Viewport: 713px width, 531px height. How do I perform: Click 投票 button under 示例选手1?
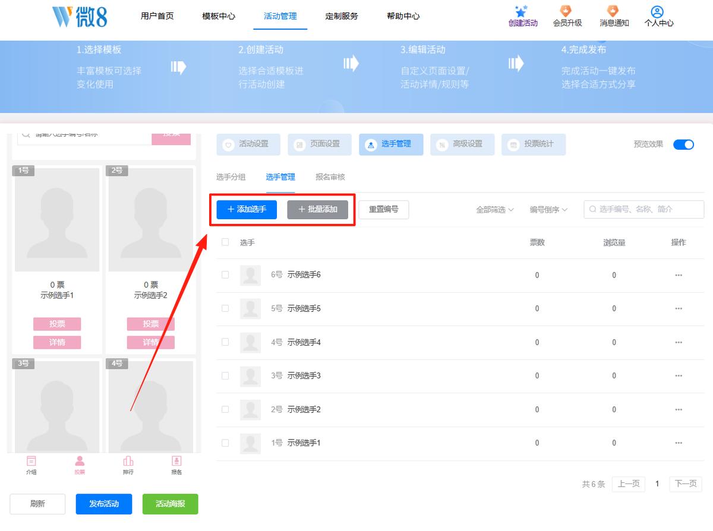[x=57, y=324]
